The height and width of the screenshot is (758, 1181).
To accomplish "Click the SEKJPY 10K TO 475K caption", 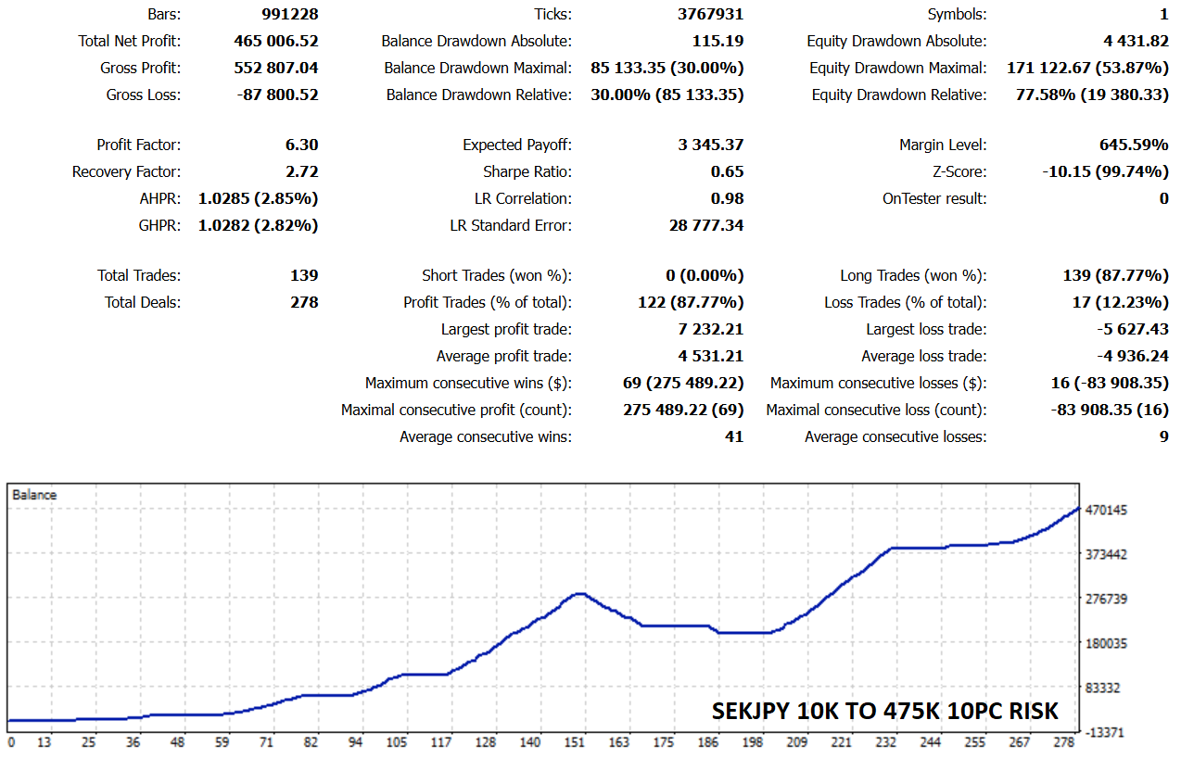I will [x=885, y=711].
